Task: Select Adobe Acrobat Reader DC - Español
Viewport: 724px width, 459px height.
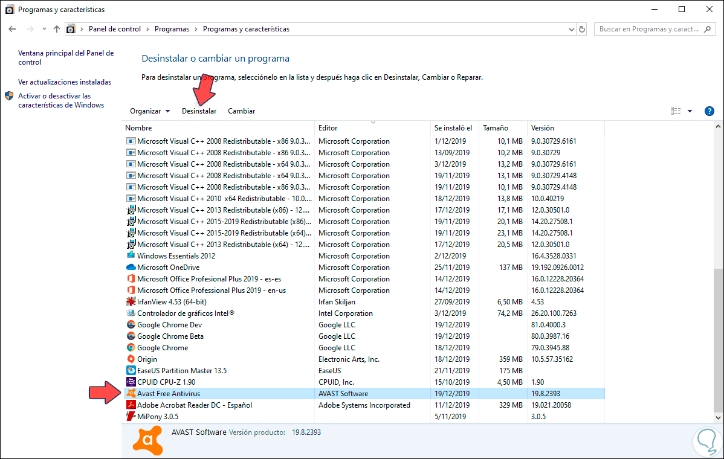Action: pos(195,405)
